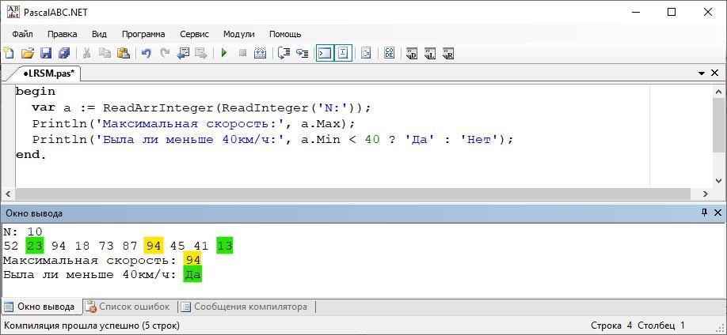Open the editor tab list dropdown arrow

pos(702,73)
